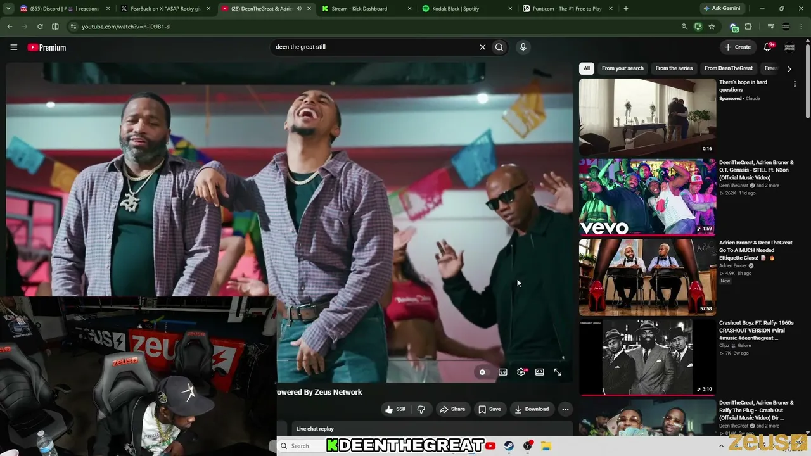Open more actions menu below video
The image size is (811, 456).
tap(565, 409)
